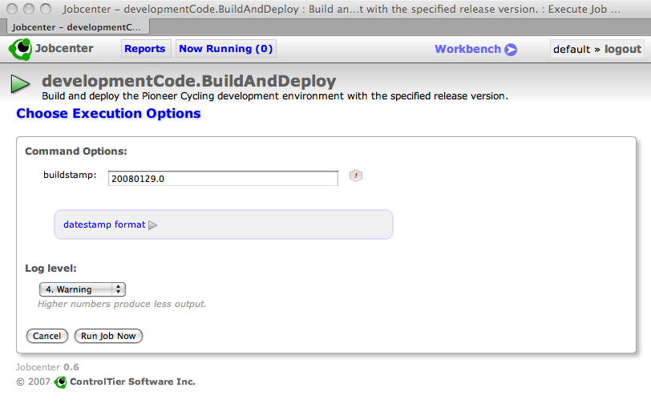The width and height of the screenshot is (651, 404).
Task: Click the ControlTier Software Inc. link
Action: [132, 382]
